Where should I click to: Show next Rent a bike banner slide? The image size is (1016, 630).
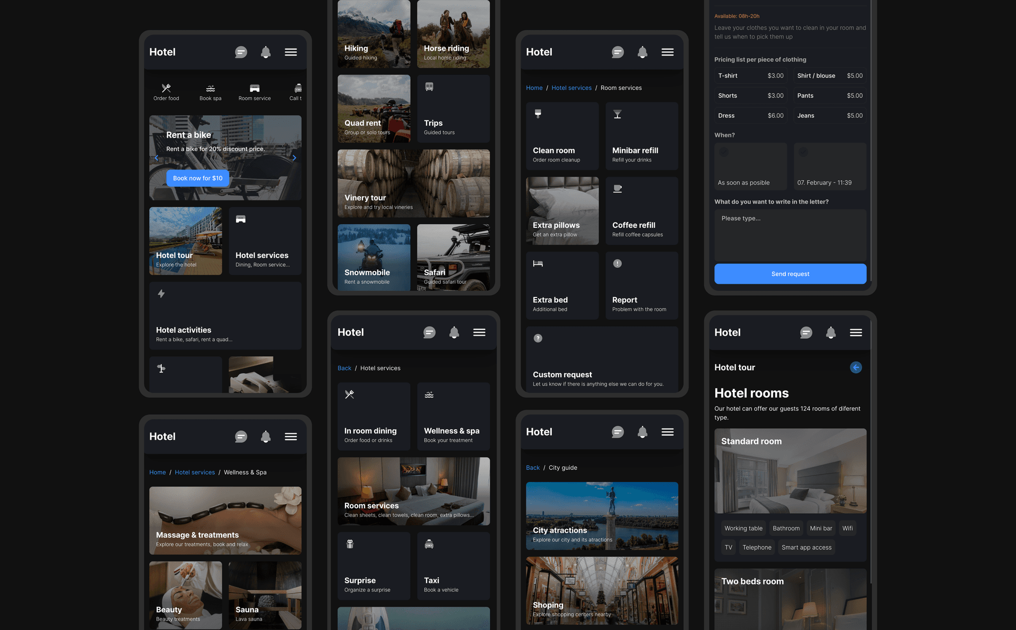pos(294,157)
